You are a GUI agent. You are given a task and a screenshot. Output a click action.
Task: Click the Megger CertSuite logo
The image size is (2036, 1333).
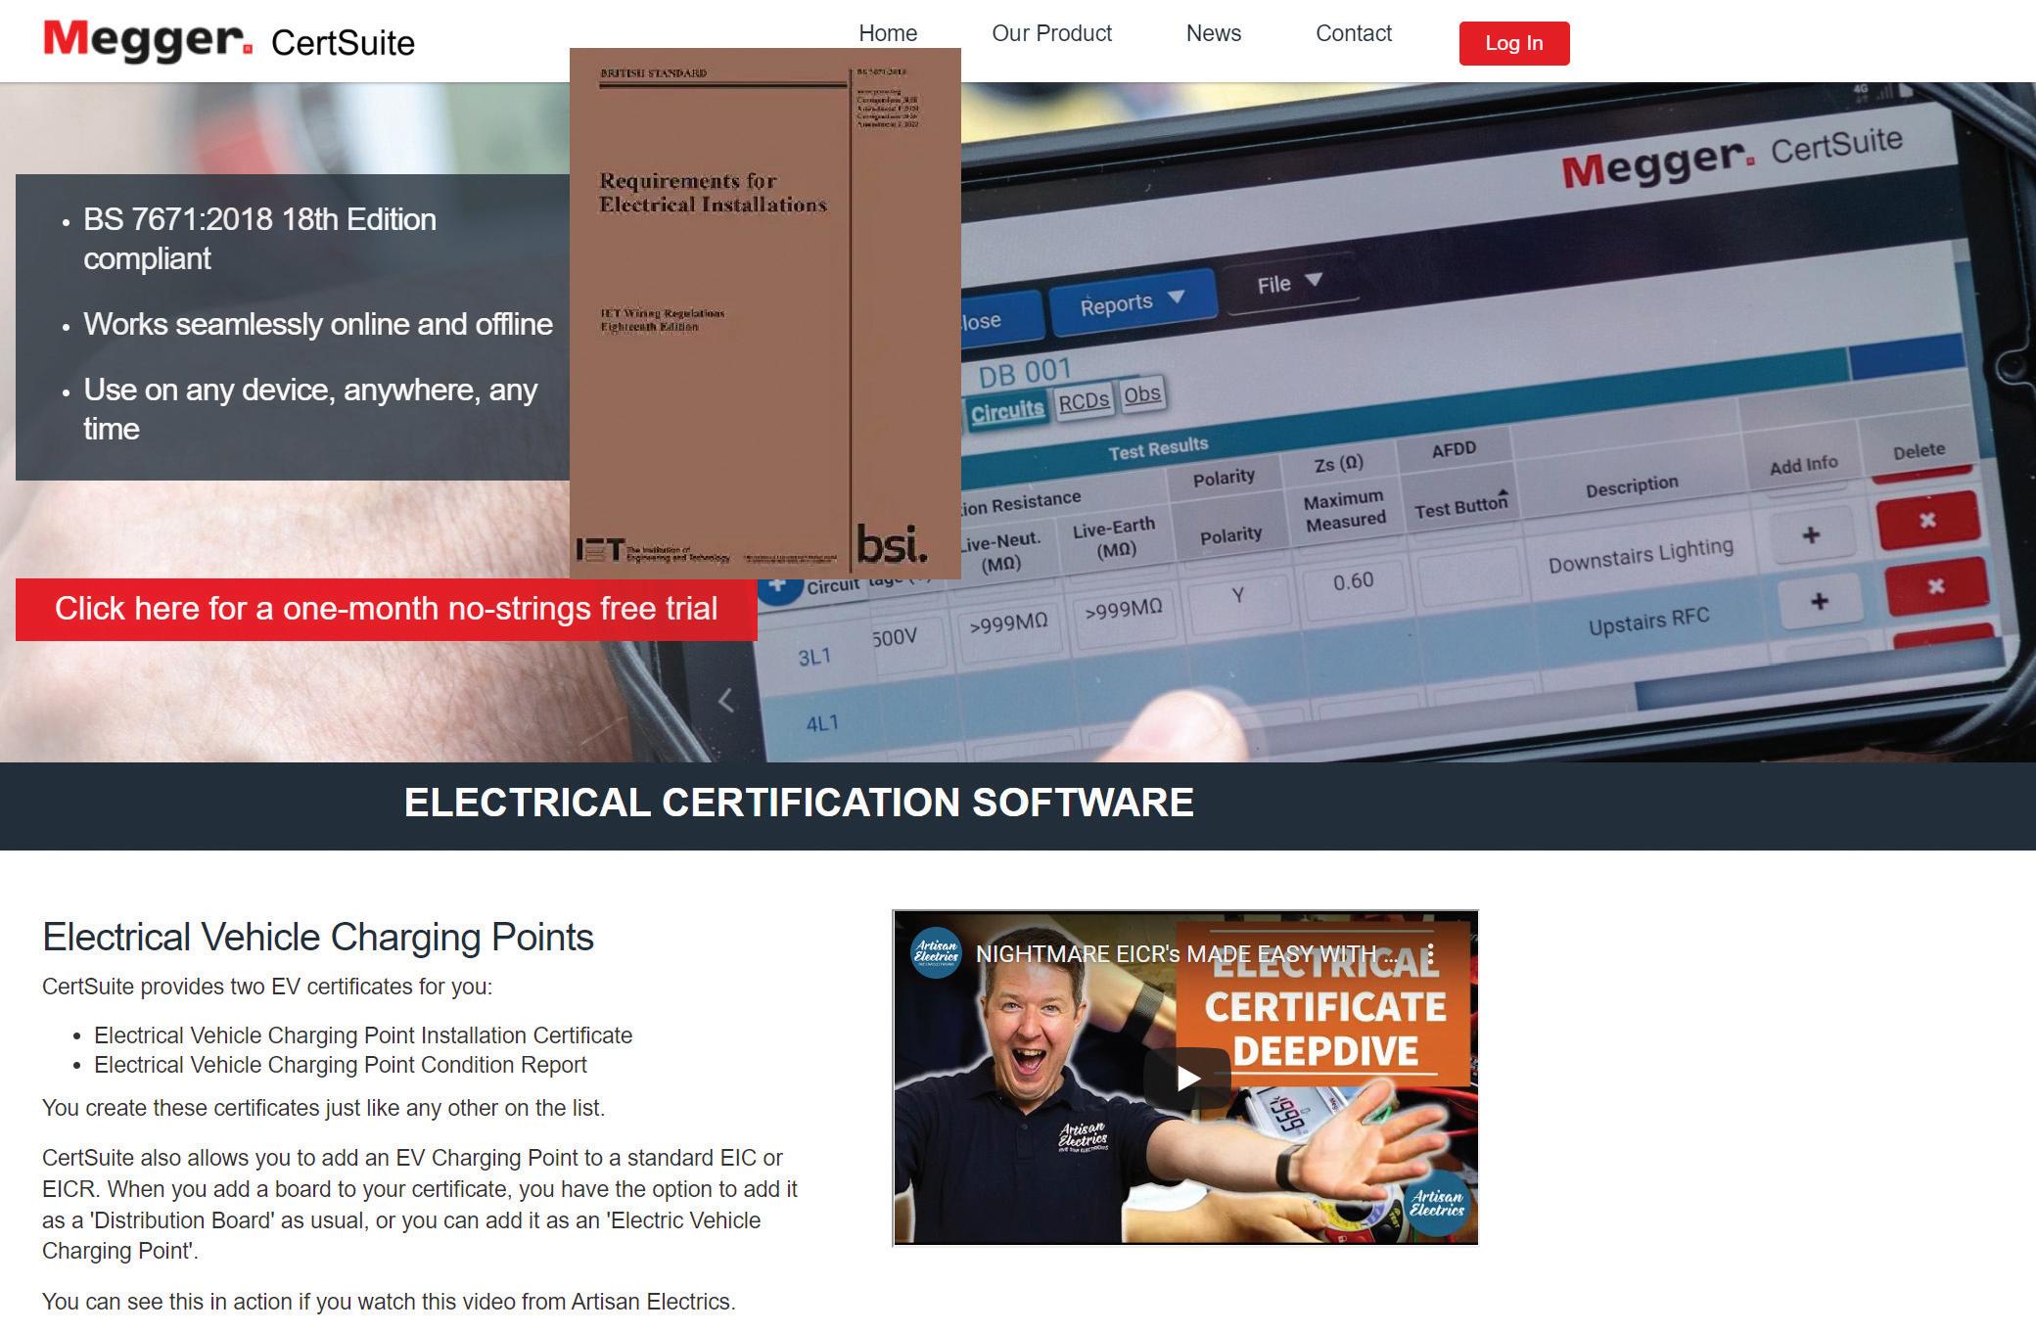click(229, 41)
